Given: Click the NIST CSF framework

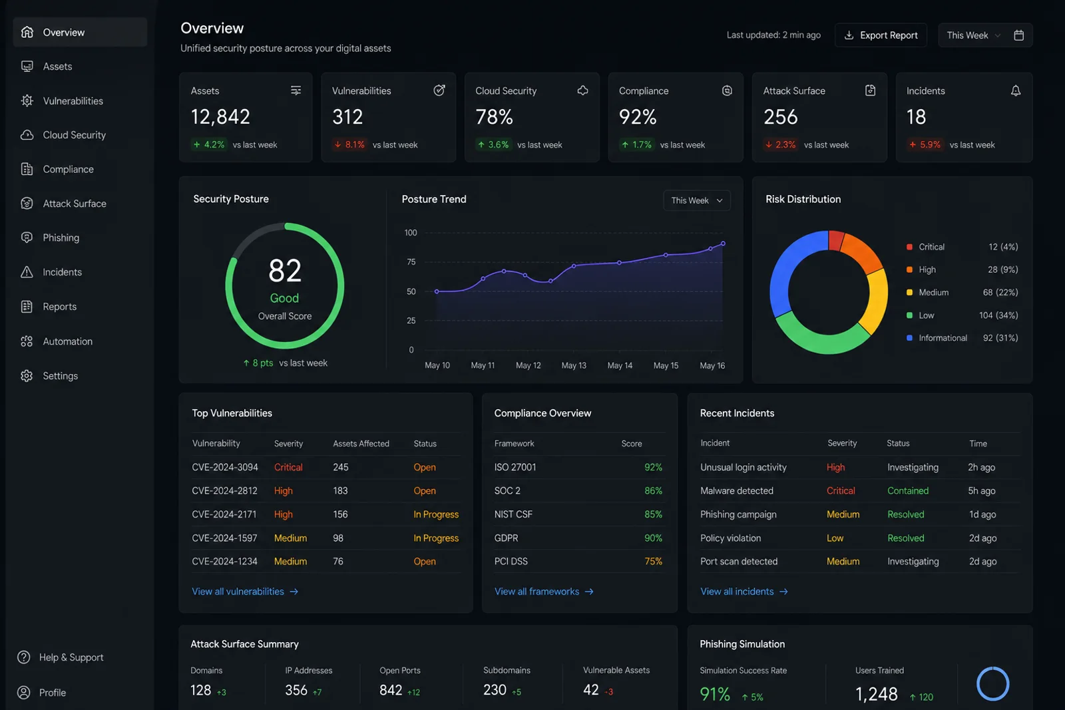Looking at the screenshot, I should tap(578, 514).
